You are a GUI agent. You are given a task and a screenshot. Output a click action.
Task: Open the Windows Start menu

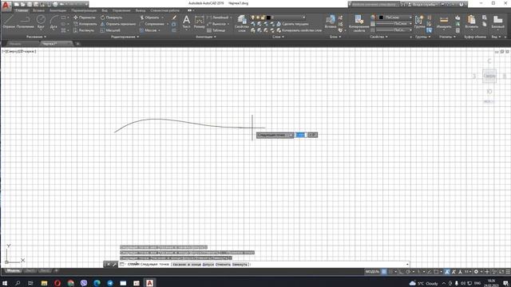[x=5, y=283]
